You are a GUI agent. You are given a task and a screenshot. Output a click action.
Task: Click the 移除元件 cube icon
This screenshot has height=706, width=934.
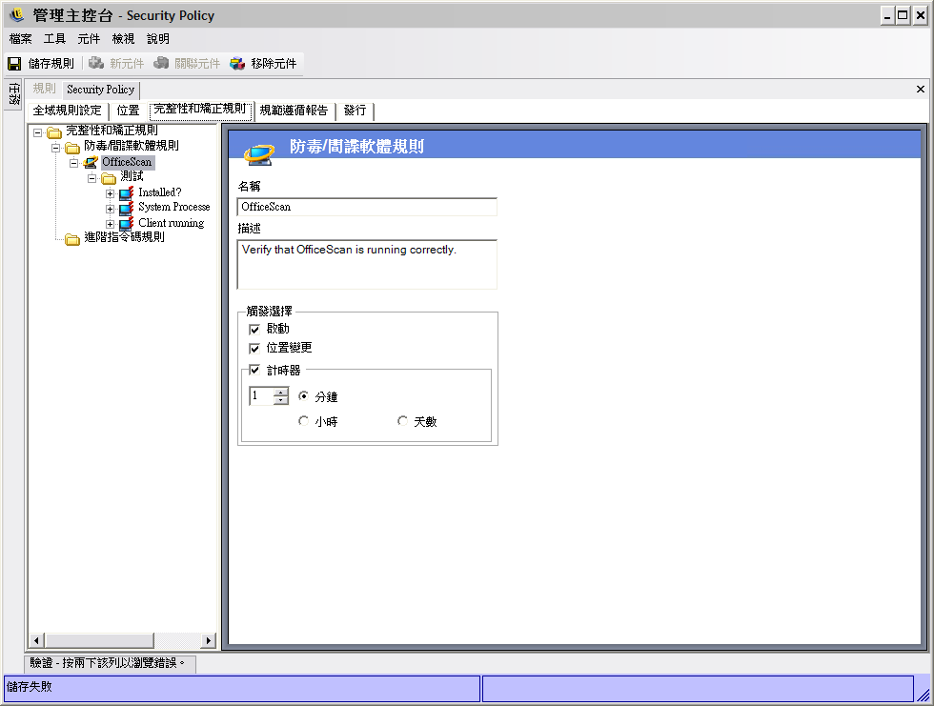[237, 63]
